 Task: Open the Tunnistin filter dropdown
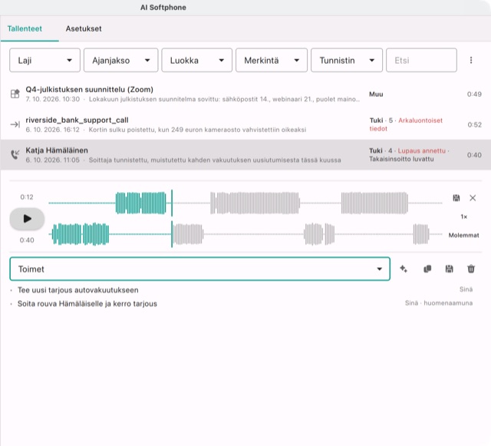pos(347,60)
